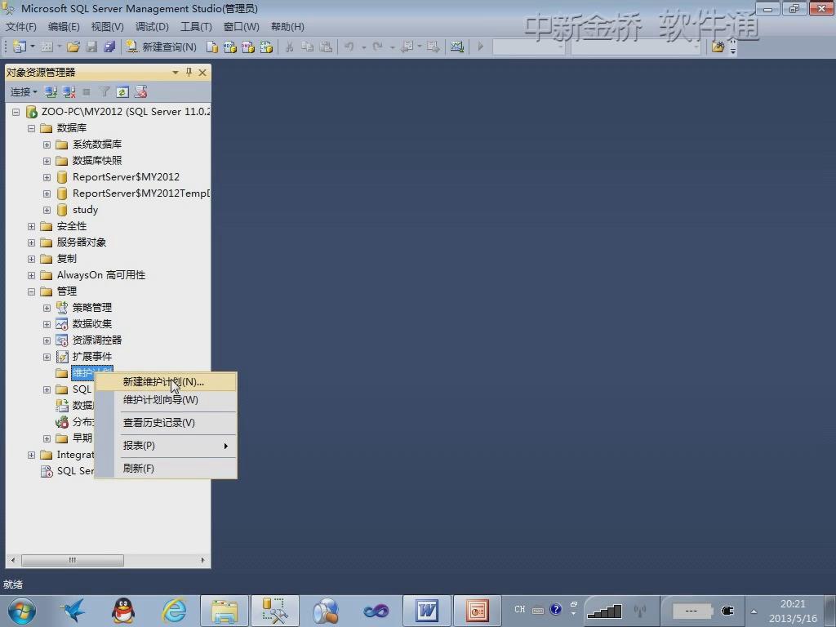Open the 文件(F) menu
Viewport: 836px width, 627px height.
pyautogui.click(x=20, y=27)
